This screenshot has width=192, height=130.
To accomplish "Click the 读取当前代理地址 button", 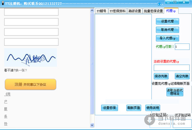I will pos(175,92).
